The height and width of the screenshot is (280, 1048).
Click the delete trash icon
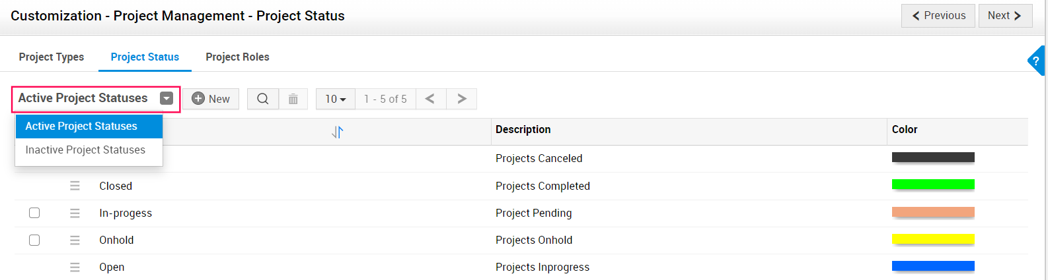pos(293,99)
